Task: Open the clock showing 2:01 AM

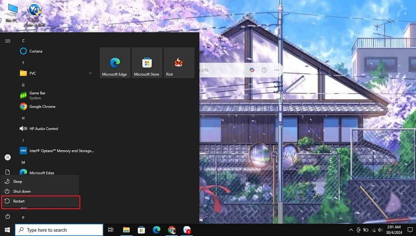Action: pos(394,230)
